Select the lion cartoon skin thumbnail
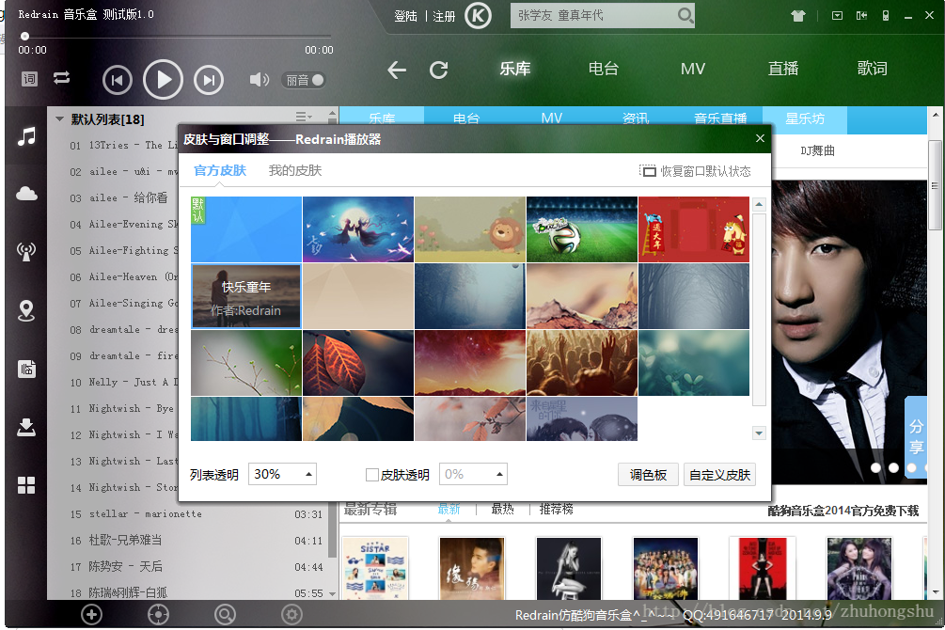 (x=469, y=229)
